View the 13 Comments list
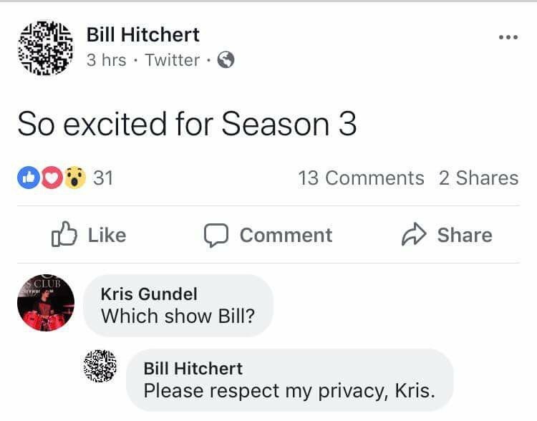The height and width of the screenshot is (421, 537). 361,178
